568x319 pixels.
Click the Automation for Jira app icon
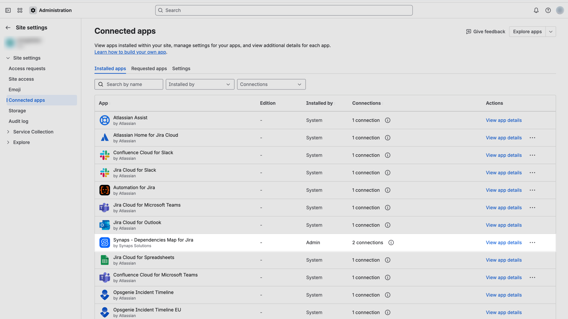point(104,190)
